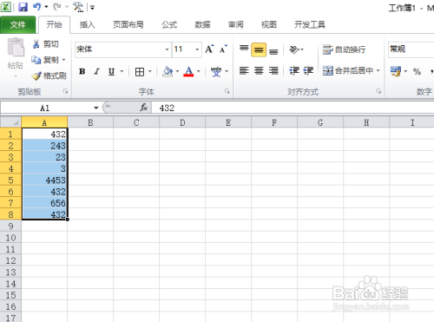This screenshot has height=322, width=434.
Task: Open the merge and center dropdown arrow
Action: tap(378, 71)
